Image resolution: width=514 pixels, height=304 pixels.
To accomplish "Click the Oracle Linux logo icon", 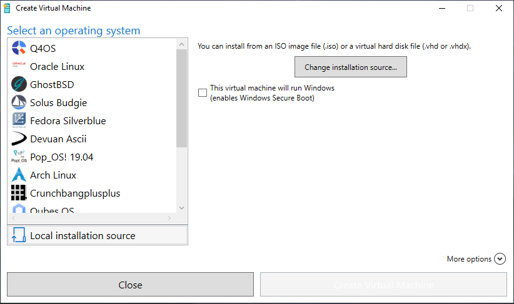I will pyautogui.click(x=19, y=64).
